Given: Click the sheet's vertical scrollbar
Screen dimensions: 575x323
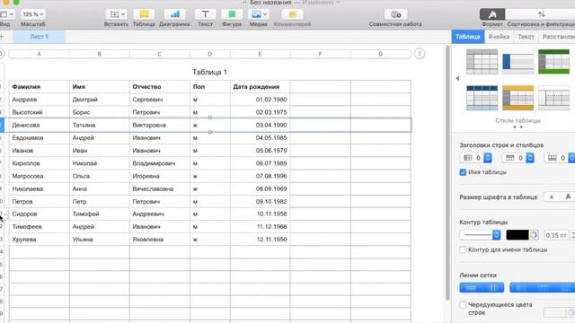Looking at the screenshot, I should 447,172.
